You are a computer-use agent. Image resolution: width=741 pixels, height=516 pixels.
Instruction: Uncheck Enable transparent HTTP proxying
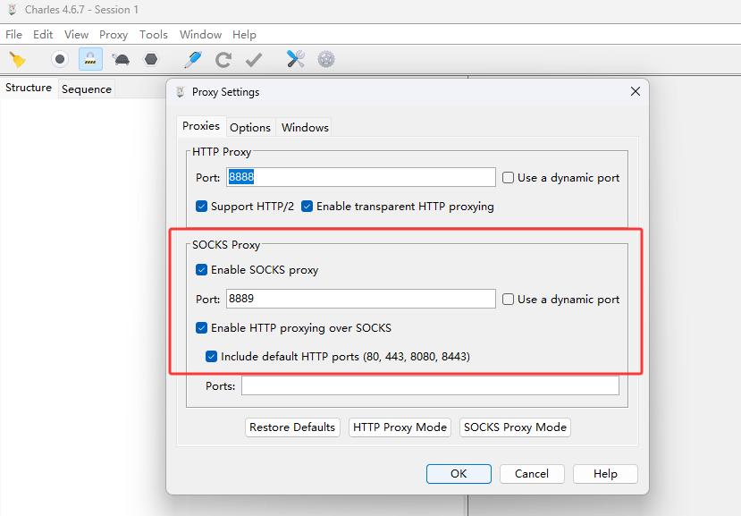[x=307, y=207]
